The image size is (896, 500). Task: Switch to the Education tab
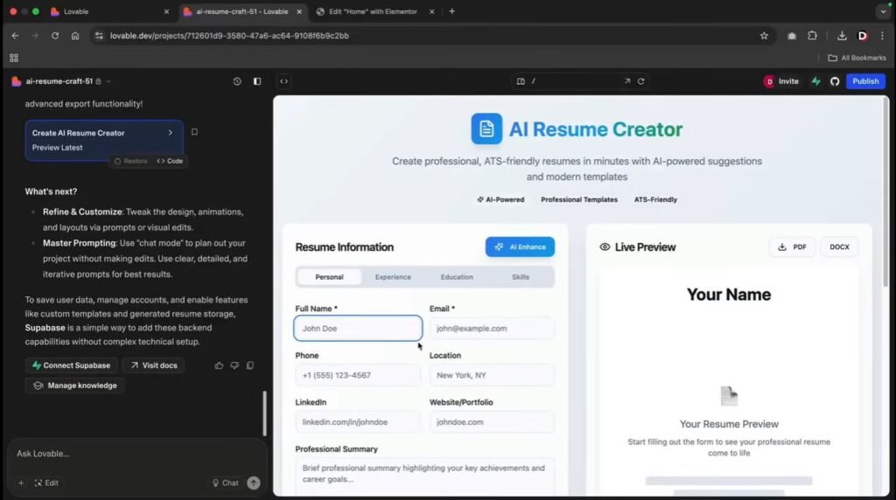click(x=457, y=277)
